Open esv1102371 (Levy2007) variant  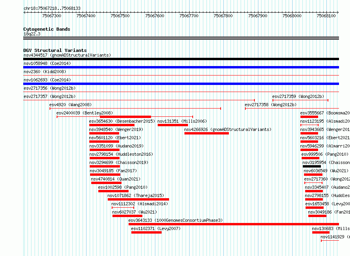point(156,228)
